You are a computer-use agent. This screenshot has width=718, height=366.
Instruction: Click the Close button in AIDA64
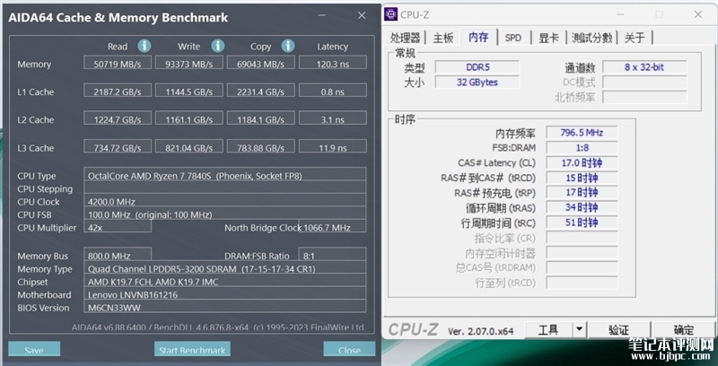349,350
